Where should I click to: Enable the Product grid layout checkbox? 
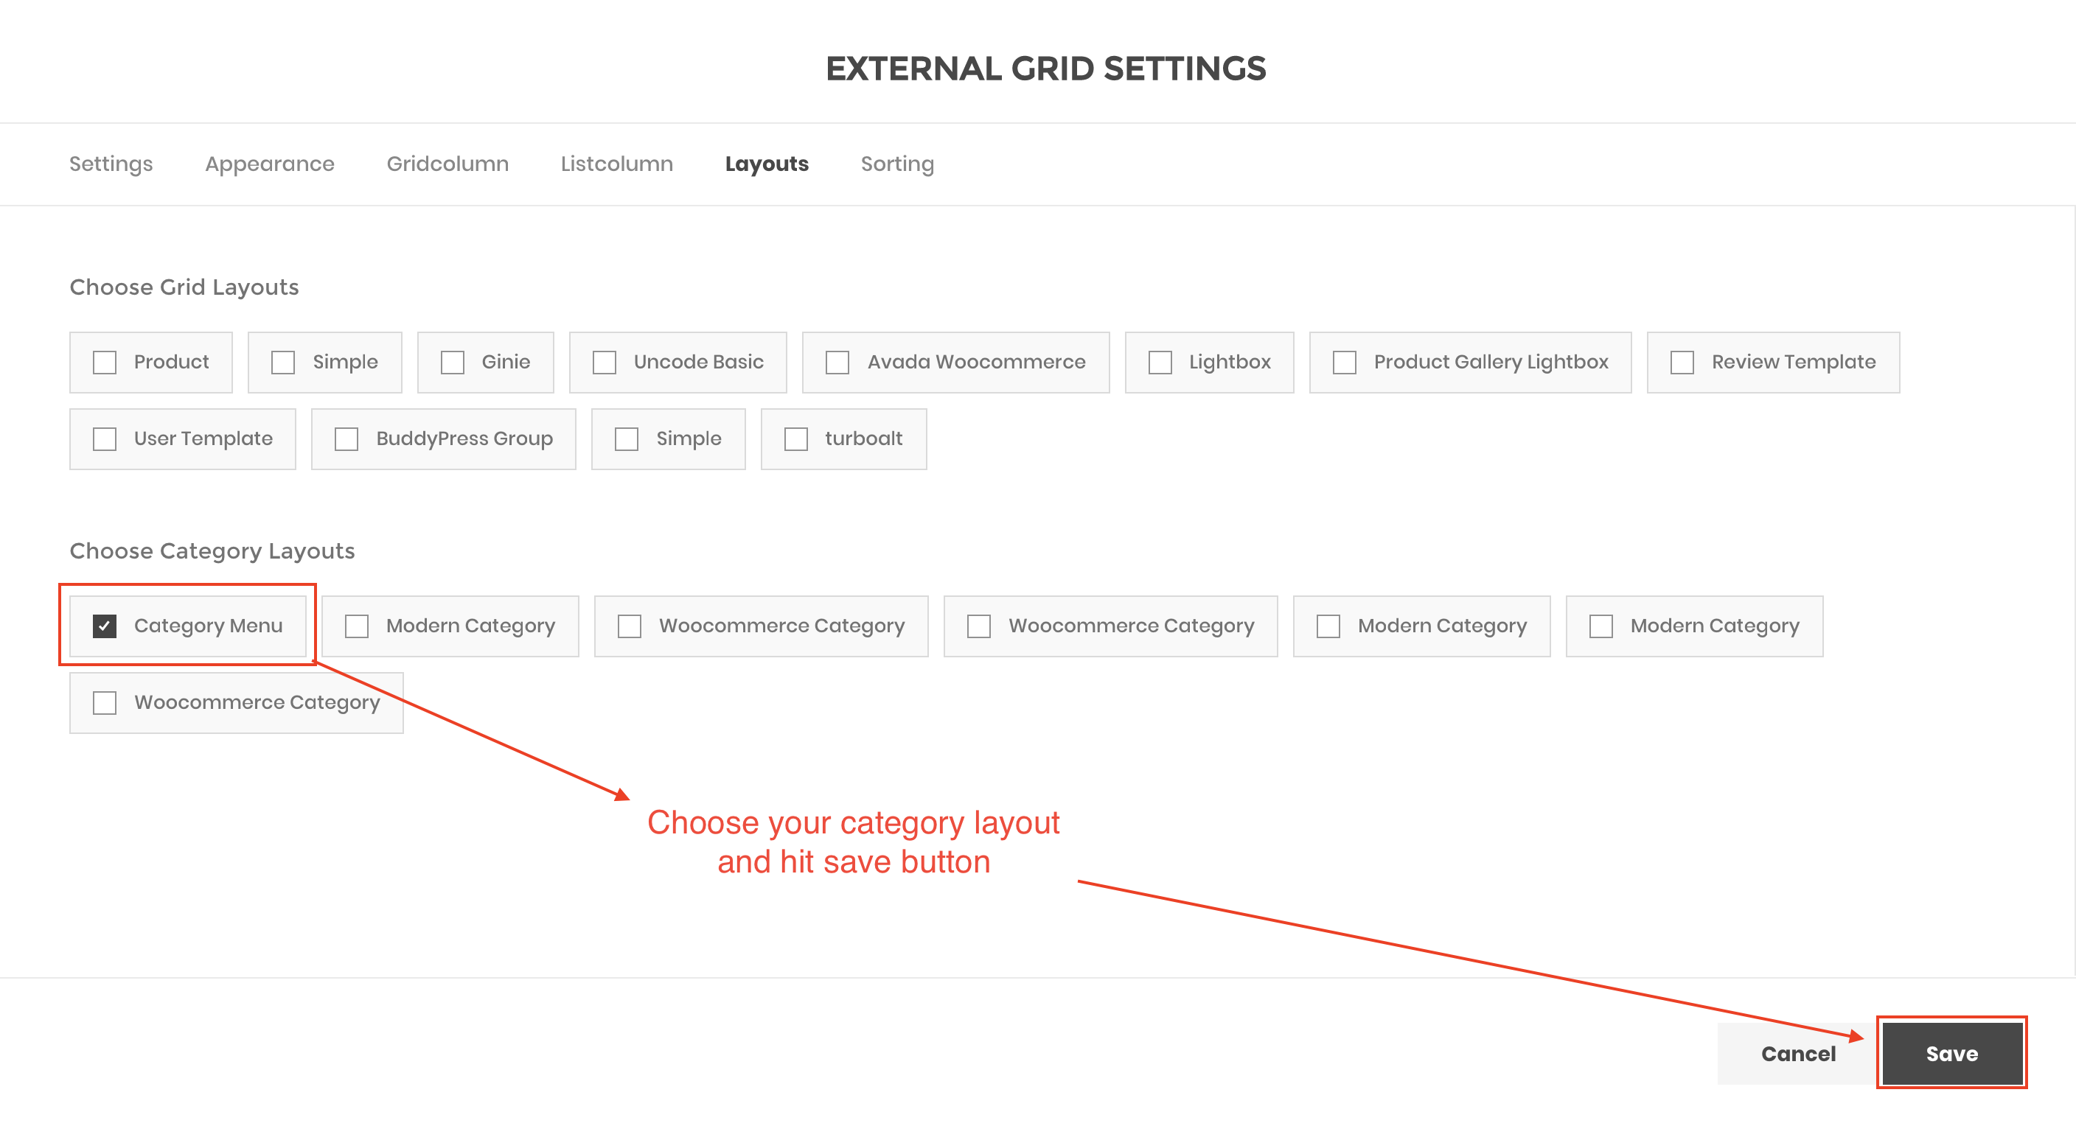(x=105, y=363)
